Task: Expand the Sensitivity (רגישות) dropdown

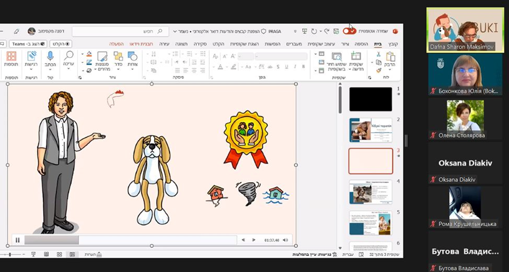Action: [31, 61]
